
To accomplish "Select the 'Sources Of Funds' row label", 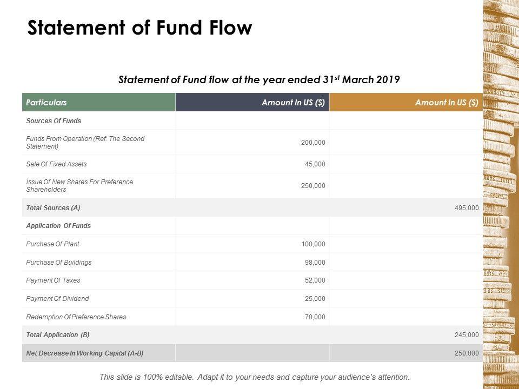I will tap(54, 120).
